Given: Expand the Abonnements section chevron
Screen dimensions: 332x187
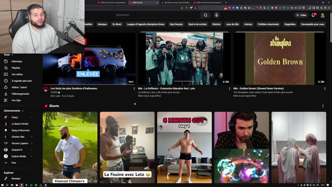Looking at the screenshot, I should click(23, 111).
